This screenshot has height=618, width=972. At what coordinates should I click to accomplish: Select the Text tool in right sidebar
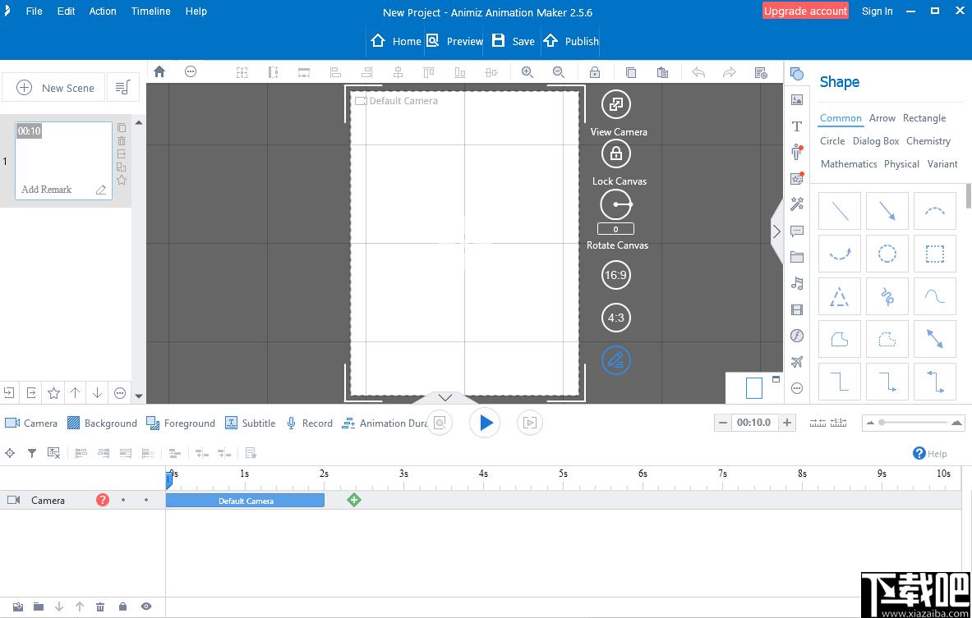797,126
